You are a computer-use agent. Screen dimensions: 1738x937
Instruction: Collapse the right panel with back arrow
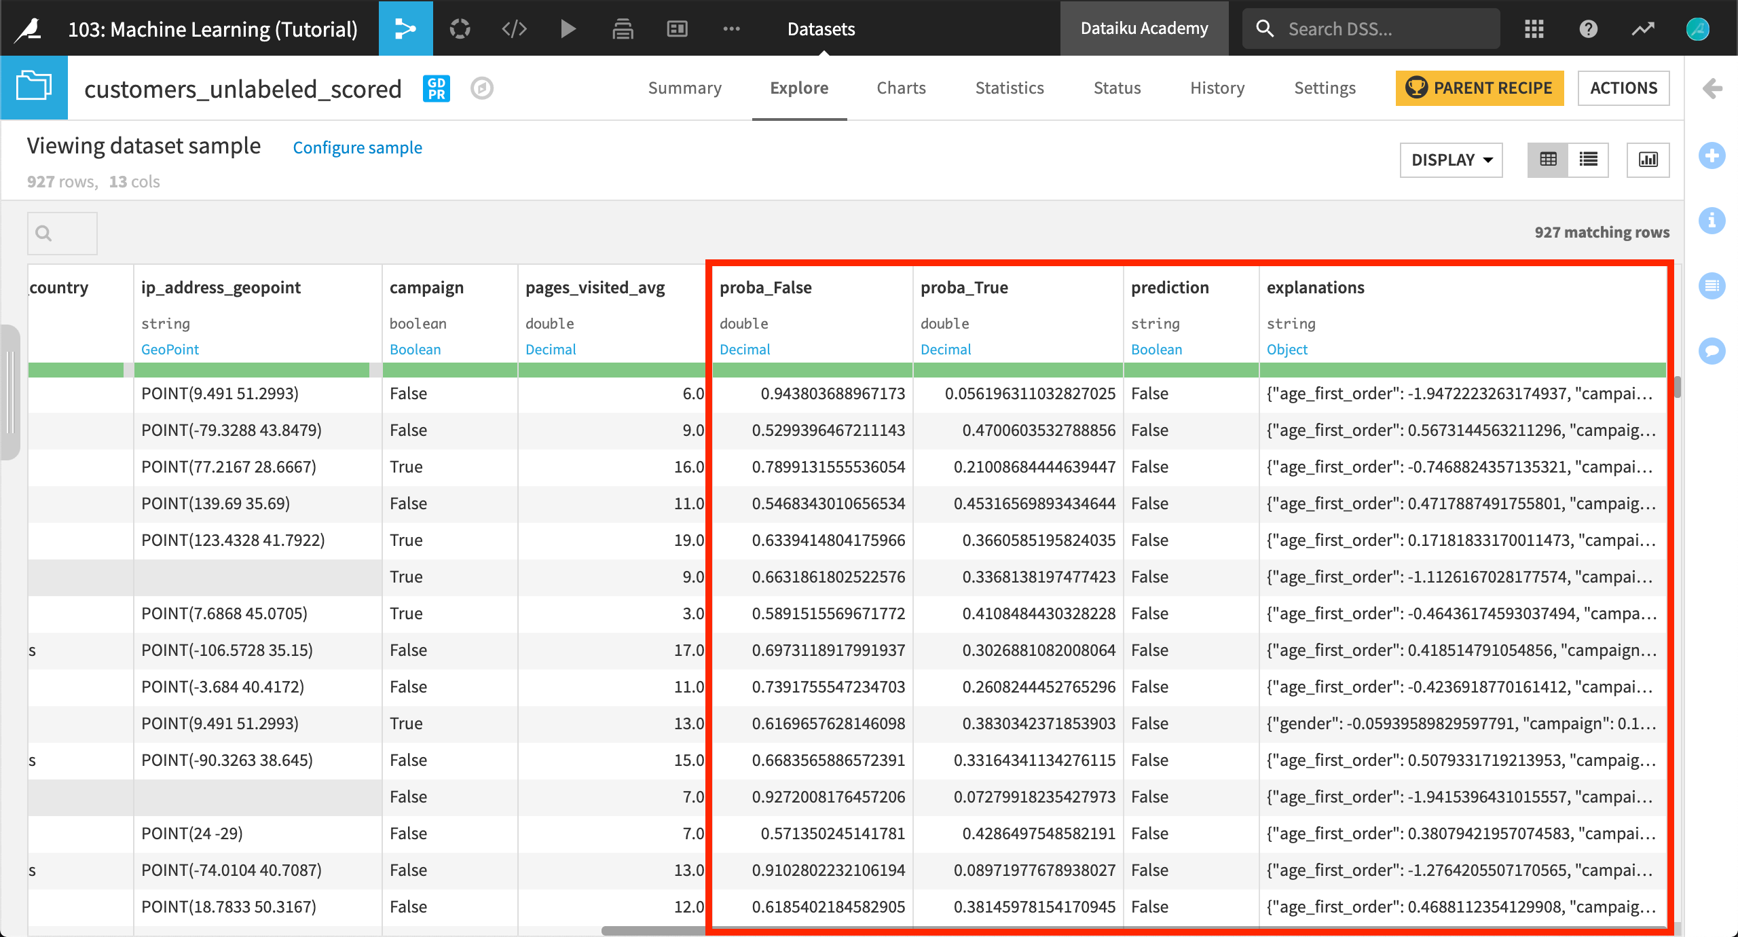(x=1712, y=88)
